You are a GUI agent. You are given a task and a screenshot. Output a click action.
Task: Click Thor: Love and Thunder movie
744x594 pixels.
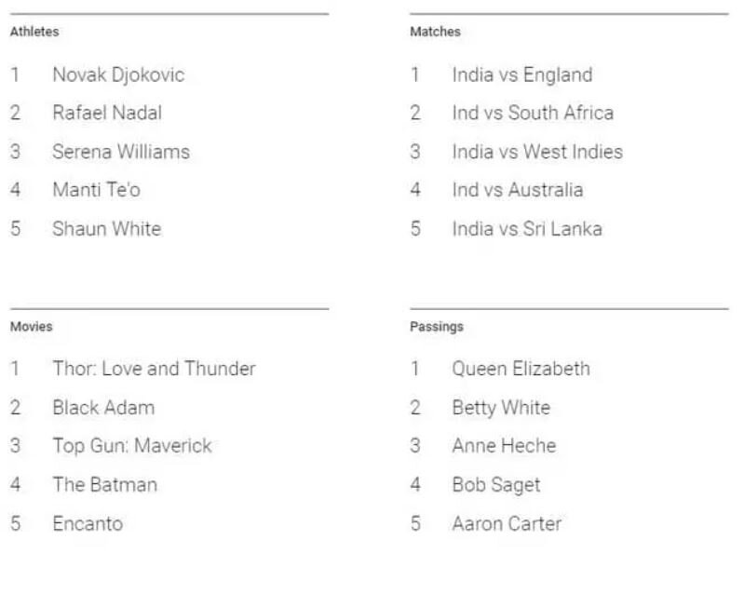tap(154, 369)
